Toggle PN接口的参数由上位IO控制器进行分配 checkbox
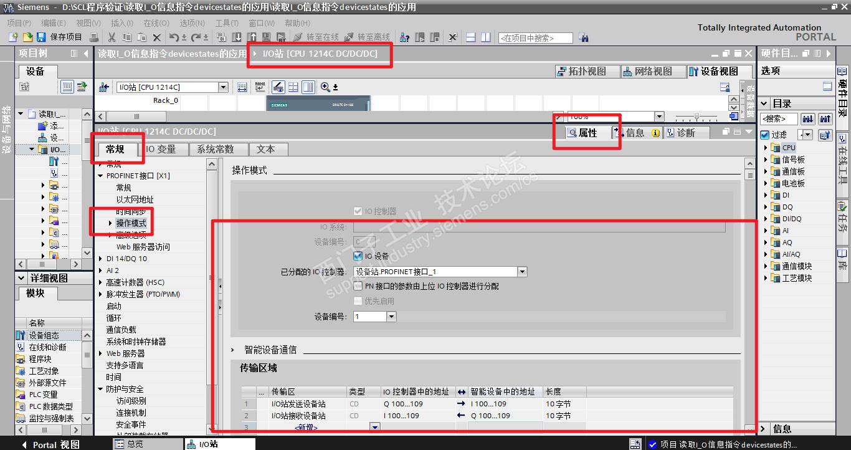Screen dimensions: 851x450 [x=358, y=286]
